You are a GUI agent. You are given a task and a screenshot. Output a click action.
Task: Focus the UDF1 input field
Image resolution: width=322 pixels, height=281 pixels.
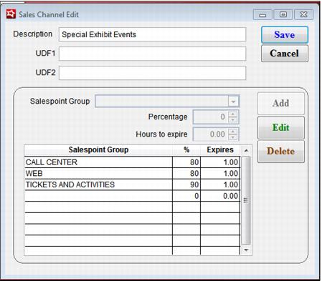click(x=152, y=54)
